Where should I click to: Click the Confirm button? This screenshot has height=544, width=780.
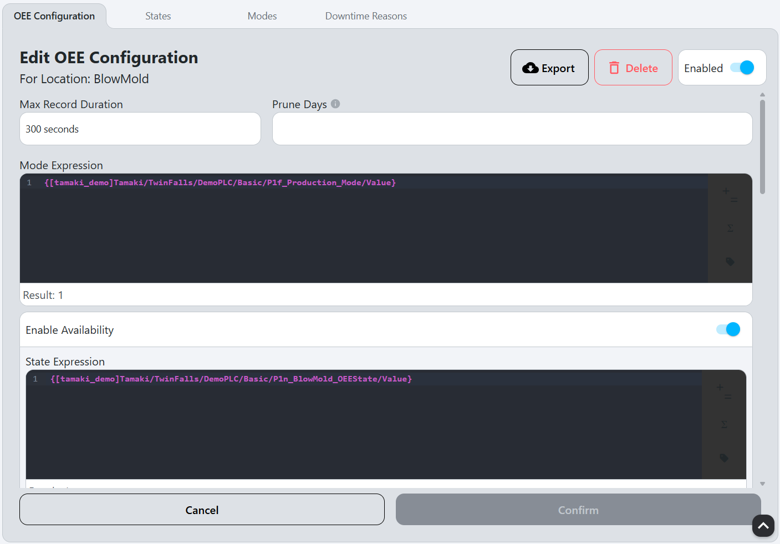pos(578,510)
